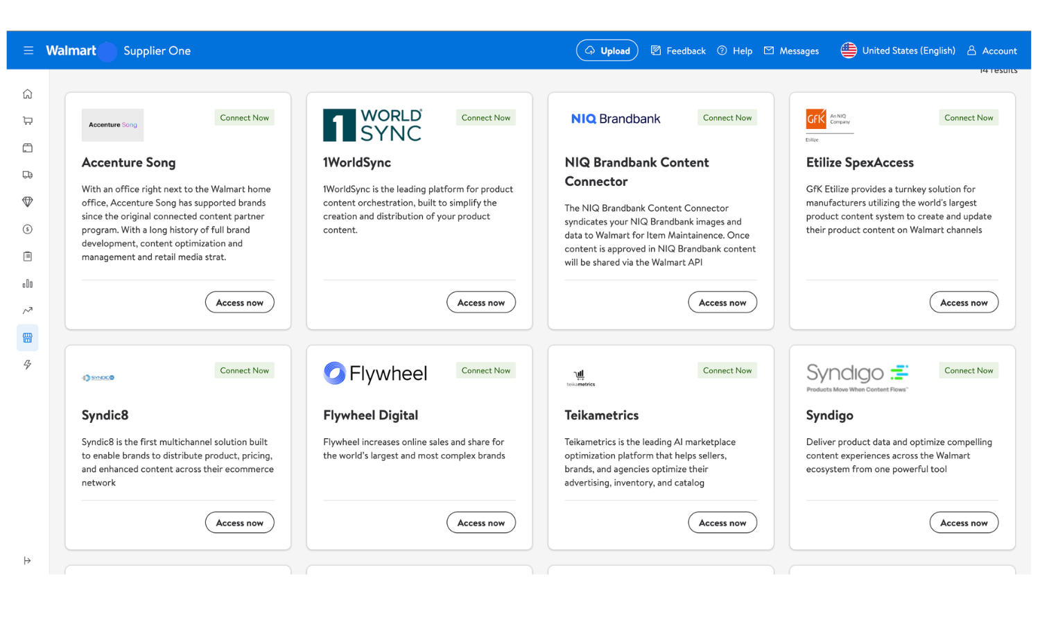Open the United States (English) language selector

point(898,50)
